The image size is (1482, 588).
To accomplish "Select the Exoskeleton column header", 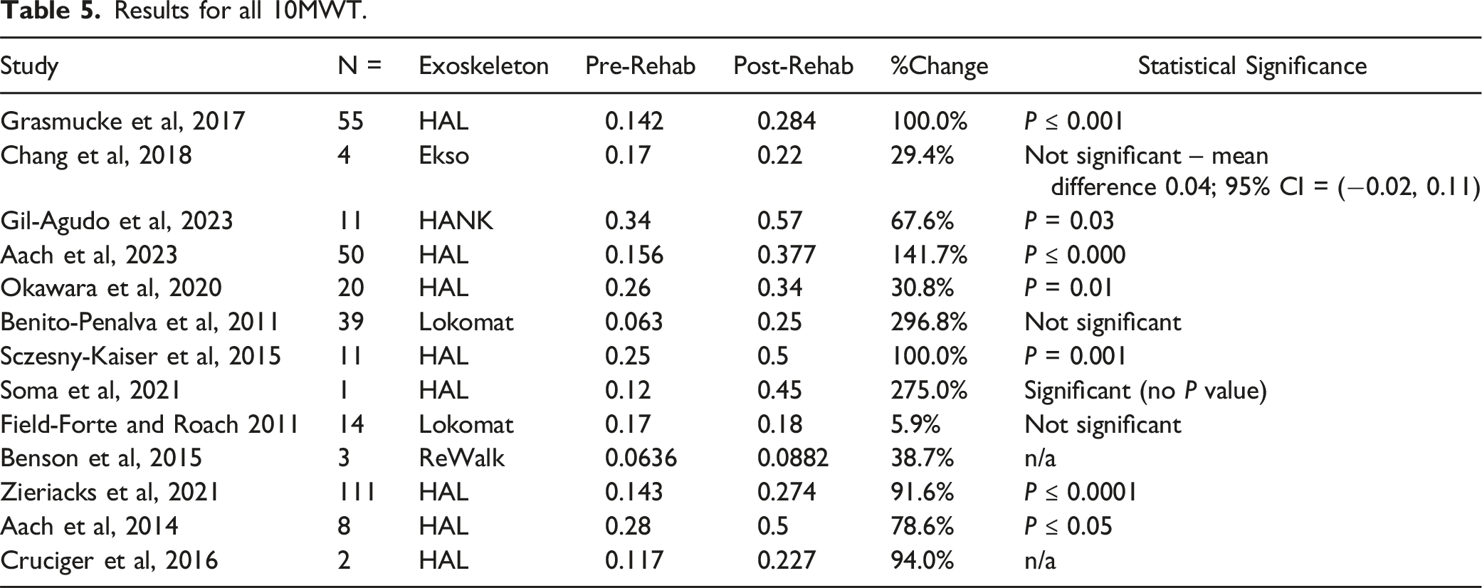I will tap(483, 66).
